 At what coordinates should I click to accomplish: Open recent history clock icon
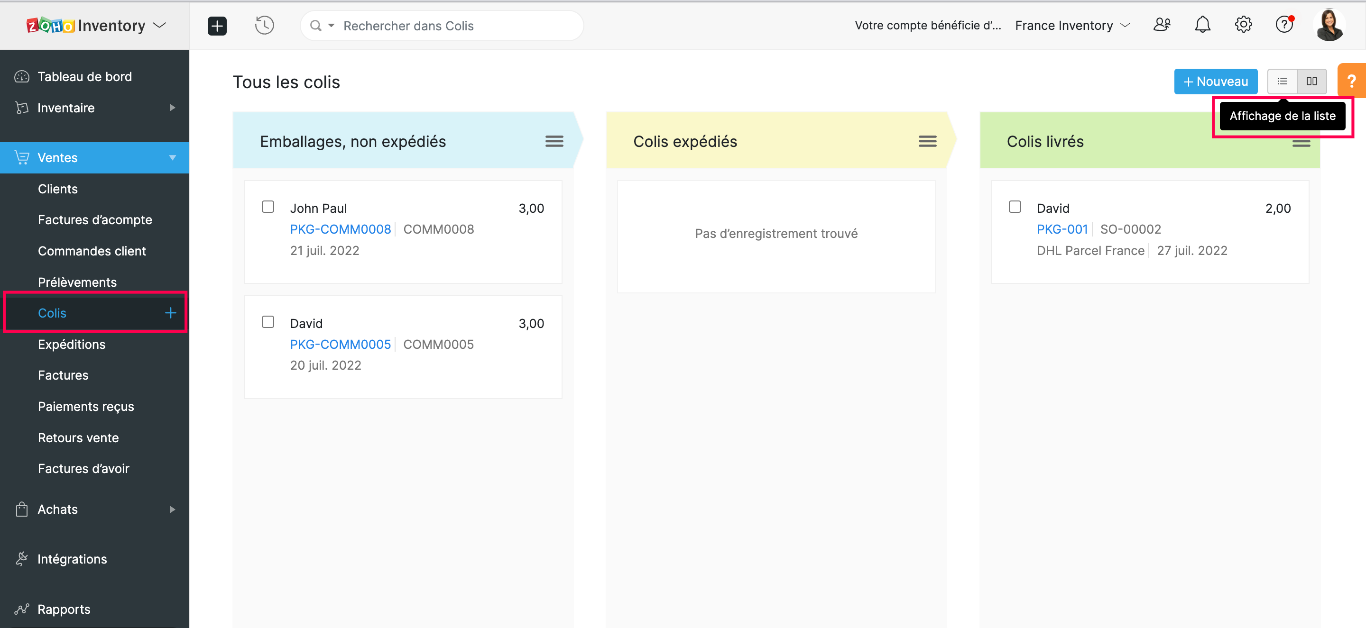click(264, 26)
